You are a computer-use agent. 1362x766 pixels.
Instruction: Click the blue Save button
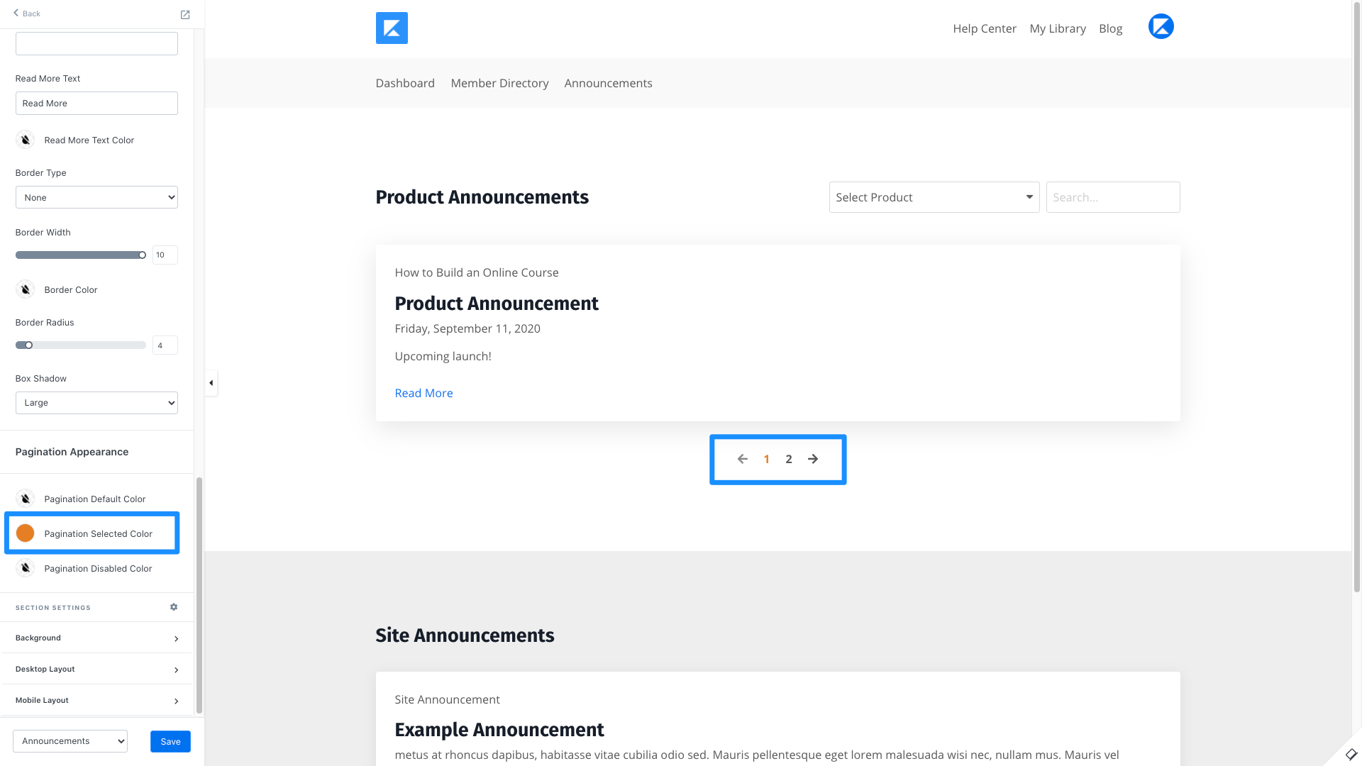pos(170,741)
